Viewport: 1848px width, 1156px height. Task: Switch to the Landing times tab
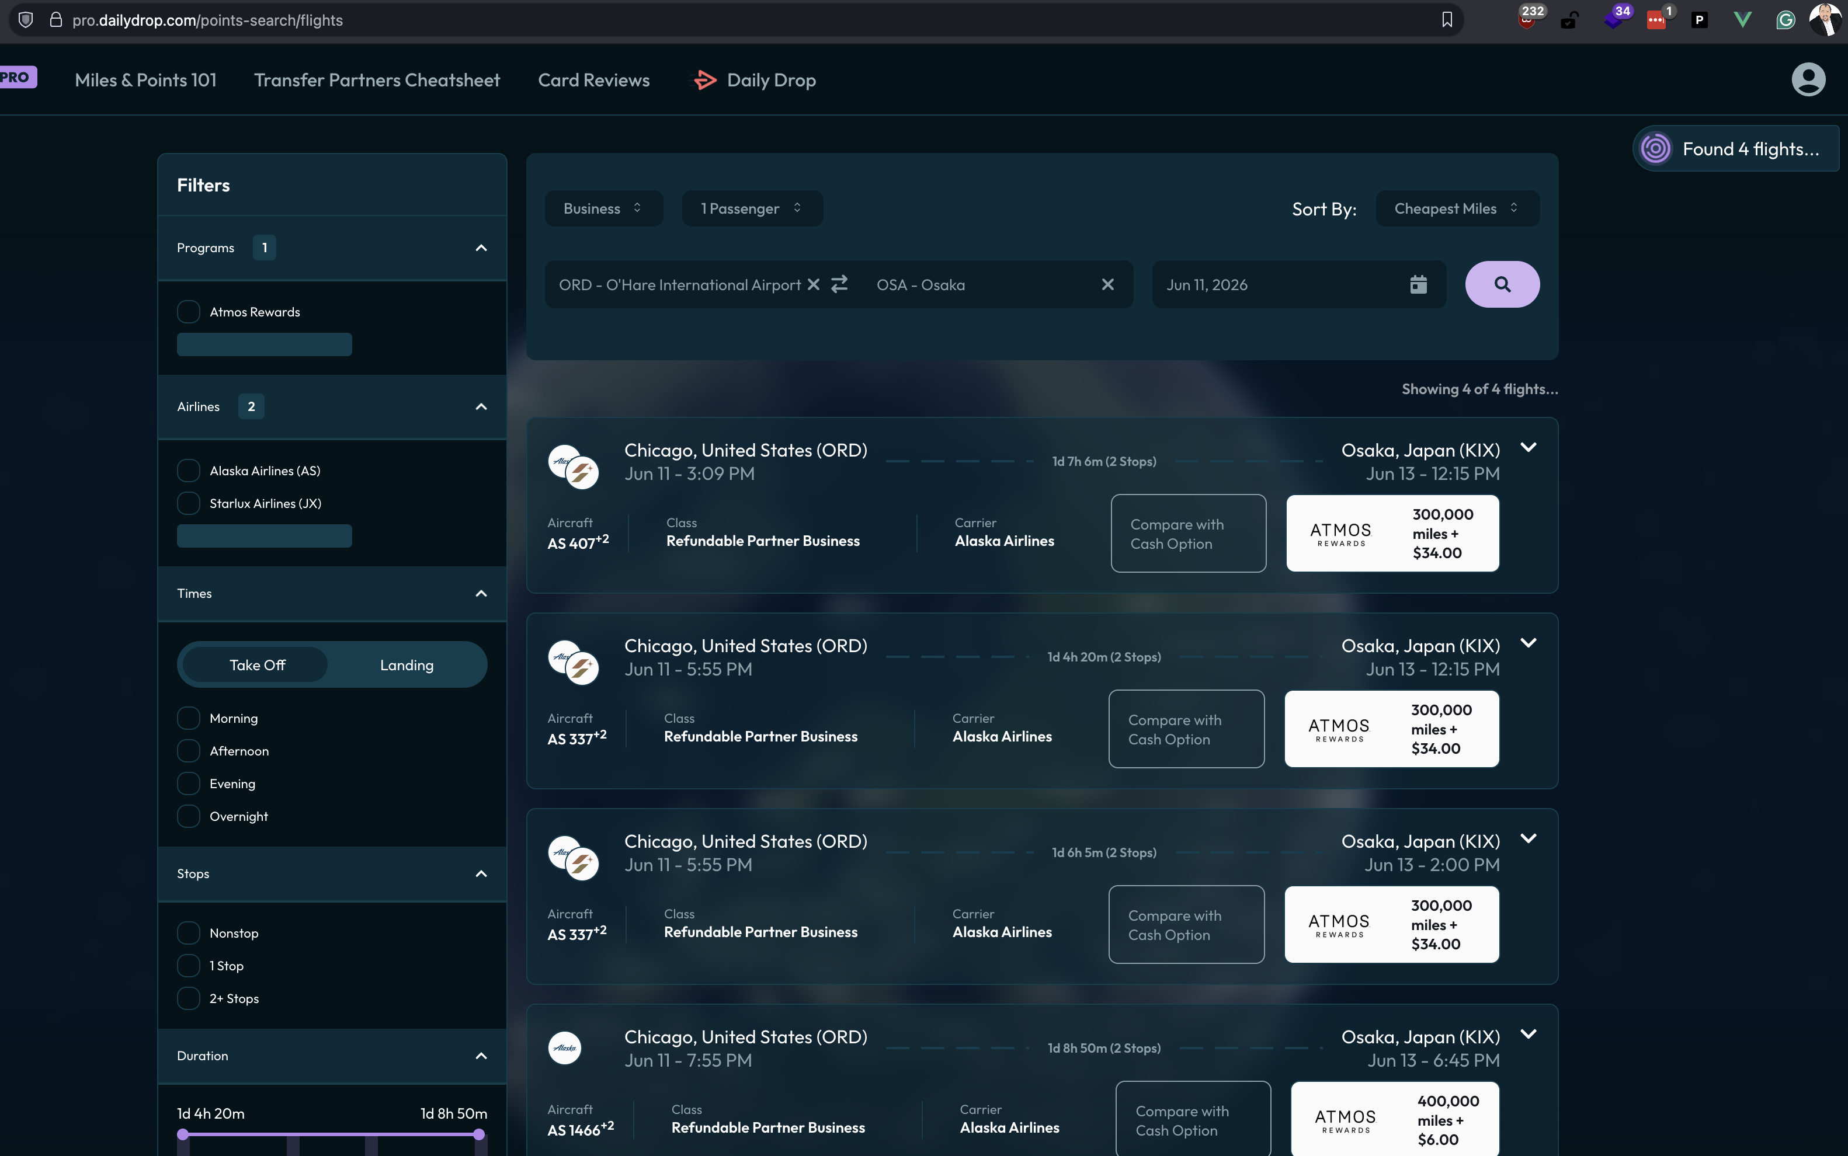406,665
